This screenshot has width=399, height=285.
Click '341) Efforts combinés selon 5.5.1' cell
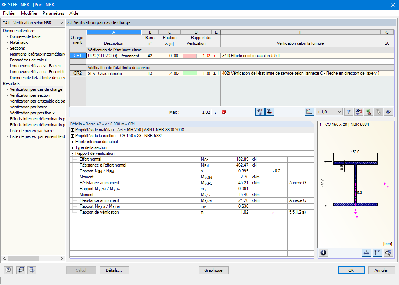point(301,56)
